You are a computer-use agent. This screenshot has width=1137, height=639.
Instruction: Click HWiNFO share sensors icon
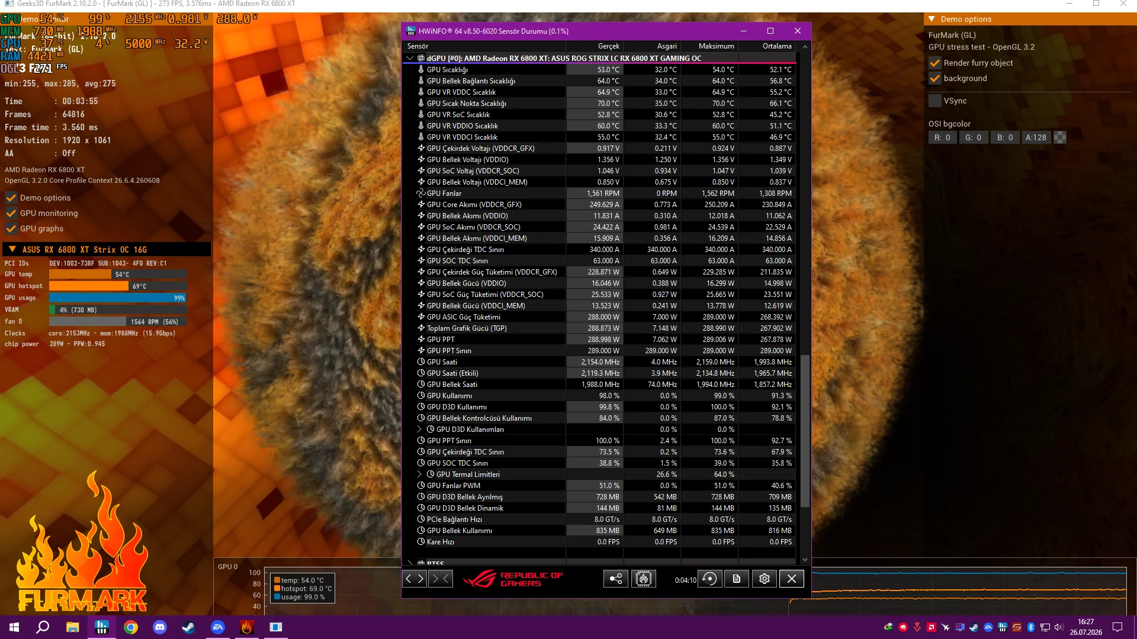pyautogui.click(x=615, y=579)
